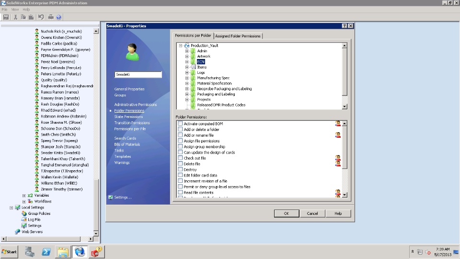This screenshot has width=460, height=259.
Task: Click the Admin folder icon
Action: tap(193, 51)
